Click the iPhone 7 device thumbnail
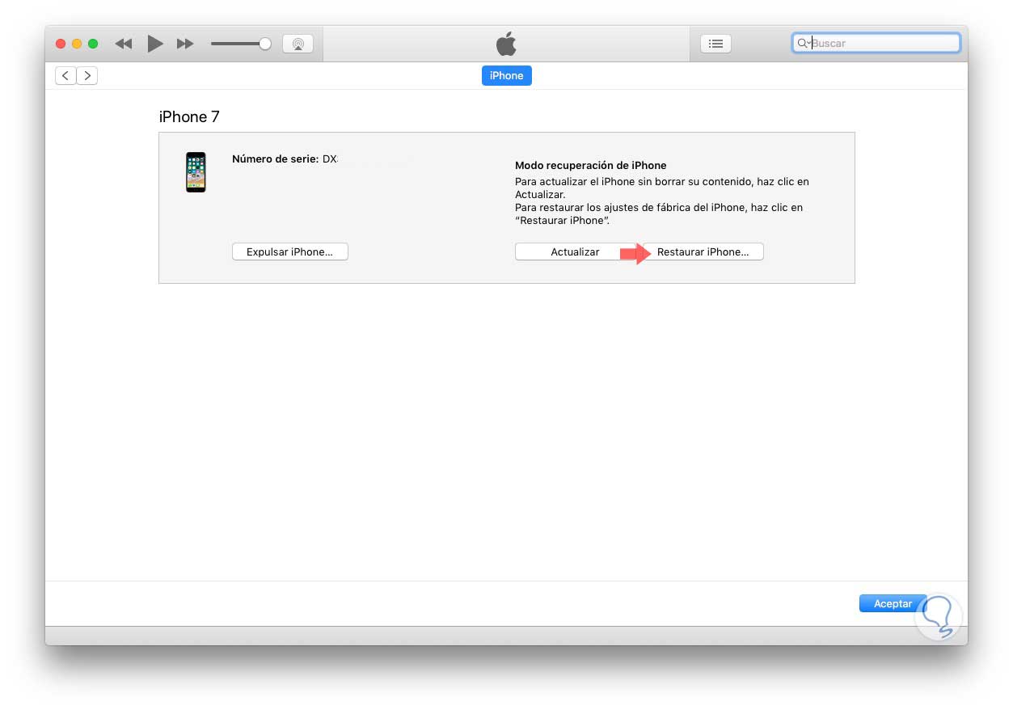 [x=196, y=171]
